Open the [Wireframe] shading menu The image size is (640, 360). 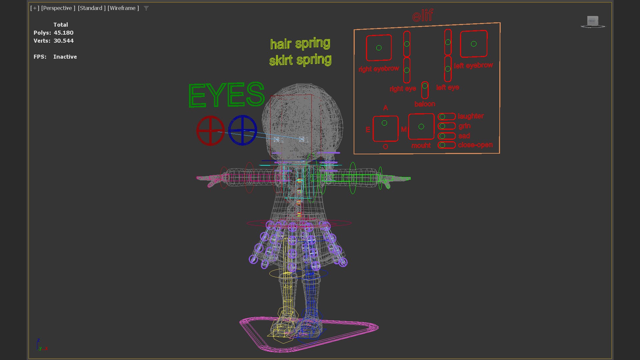click(123, 8)
